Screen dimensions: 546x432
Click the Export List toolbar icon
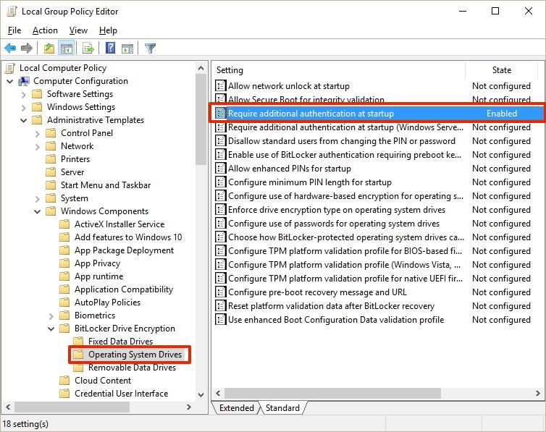pyautogui.click(x=88, y=48)
